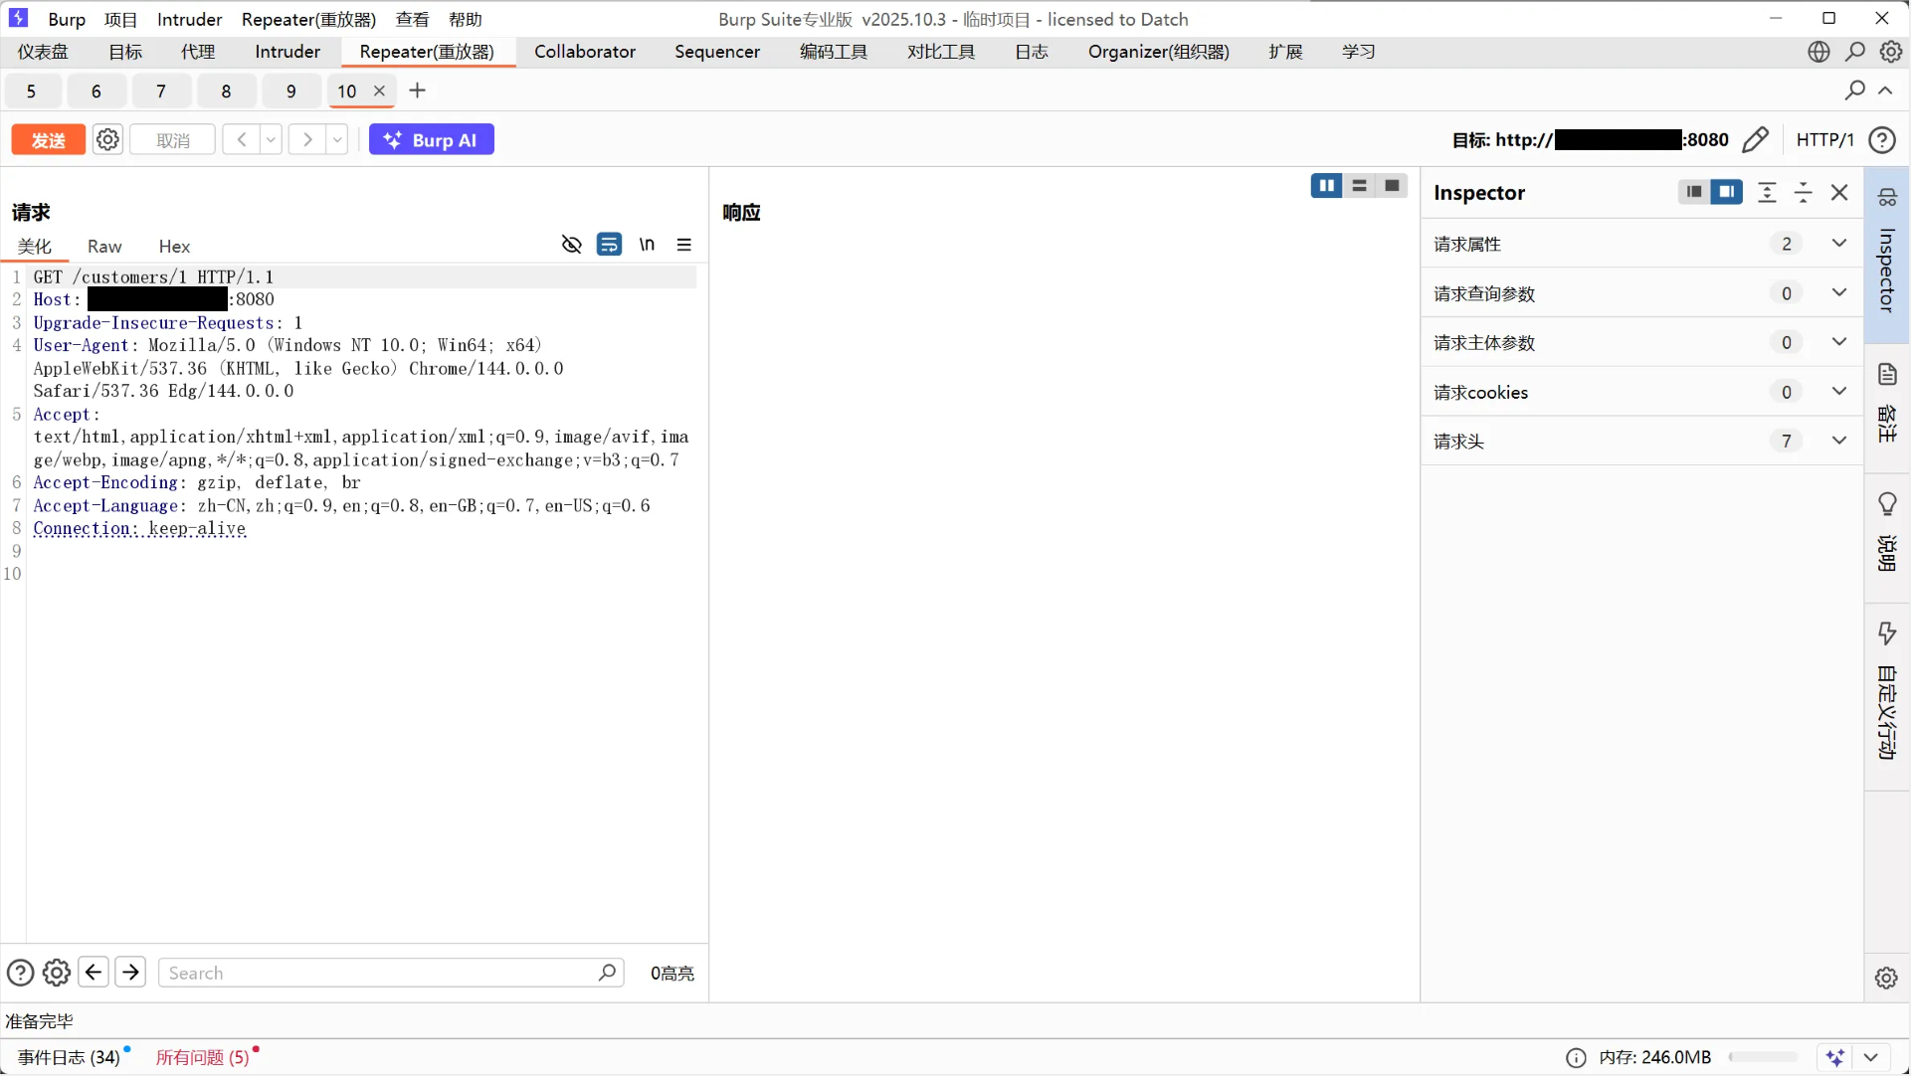1911x1076 pixels.
Task: Dock Inspector layout to left option
Action: [1694, 192]
